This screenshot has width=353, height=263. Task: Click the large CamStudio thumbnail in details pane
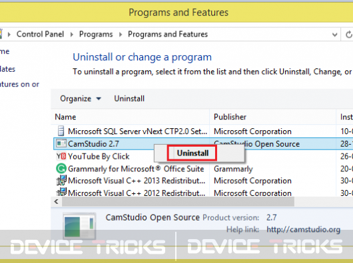(79, 226)
